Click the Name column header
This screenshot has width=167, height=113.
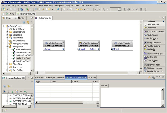click(61, 82)
